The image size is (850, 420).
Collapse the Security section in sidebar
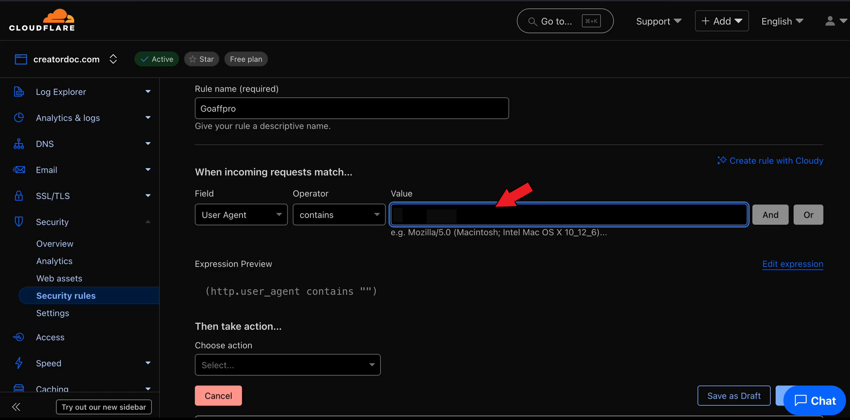[148, 222]
